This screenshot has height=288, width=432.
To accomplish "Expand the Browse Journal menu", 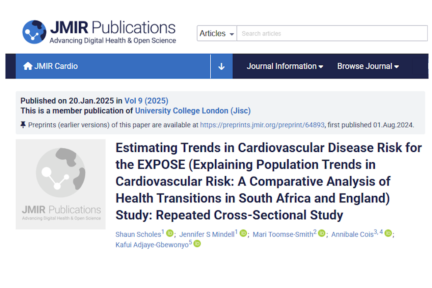I will [x=368, y=66].
